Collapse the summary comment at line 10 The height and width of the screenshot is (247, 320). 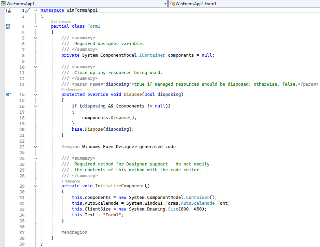click(x=36, y=67)
